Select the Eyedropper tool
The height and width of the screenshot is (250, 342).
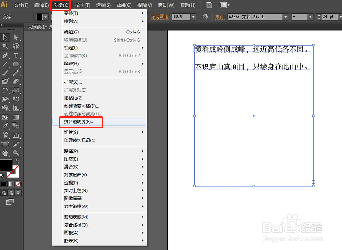[x=5, y=126]
